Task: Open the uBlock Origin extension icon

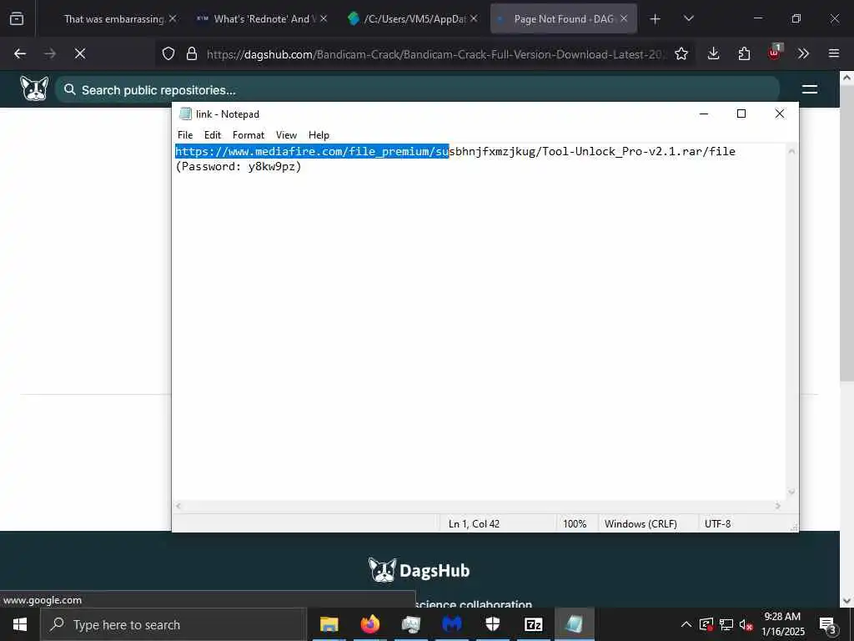Action: click(775, 53)
